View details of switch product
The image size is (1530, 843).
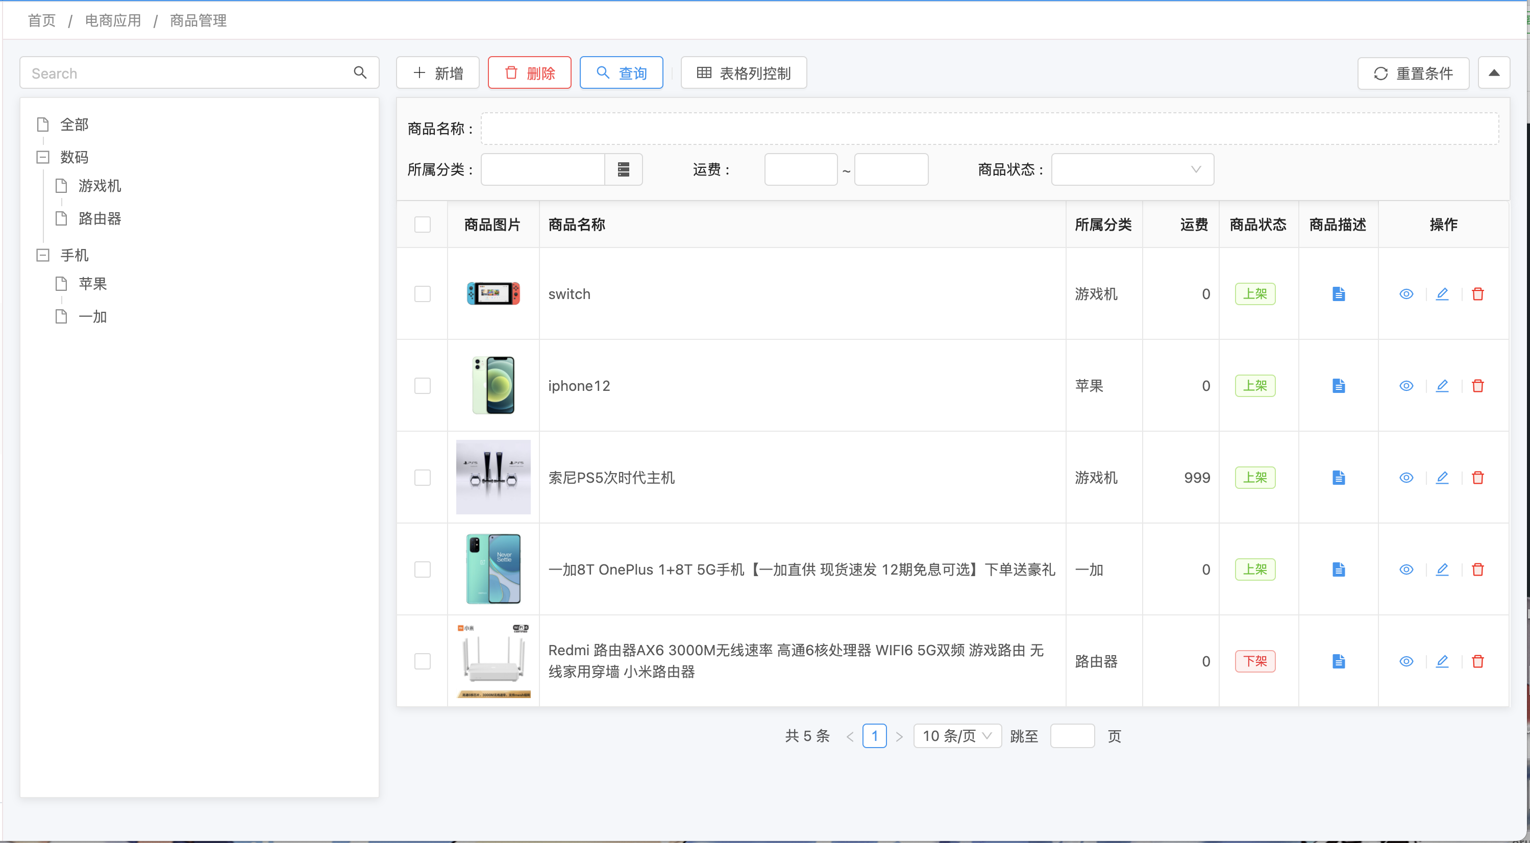1406,294
